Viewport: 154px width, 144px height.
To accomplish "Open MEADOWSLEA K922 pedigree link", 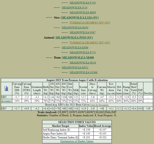I will [x=75, y=68].
